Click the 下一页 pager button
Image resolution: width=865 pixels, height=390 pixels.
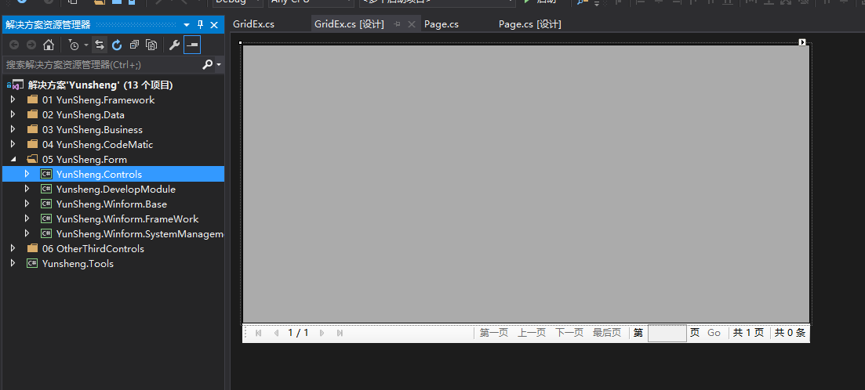569,333
